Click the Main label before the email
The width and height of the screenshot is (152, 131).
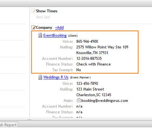(68, 101)
